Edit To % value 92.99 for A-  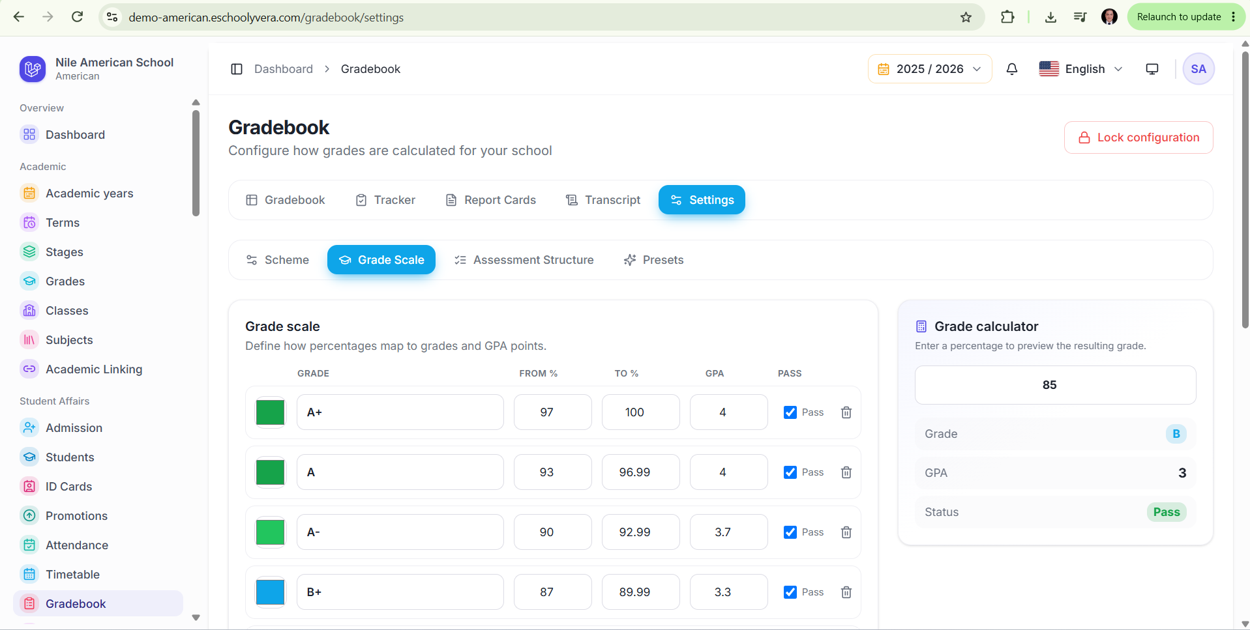coord(641,532)
